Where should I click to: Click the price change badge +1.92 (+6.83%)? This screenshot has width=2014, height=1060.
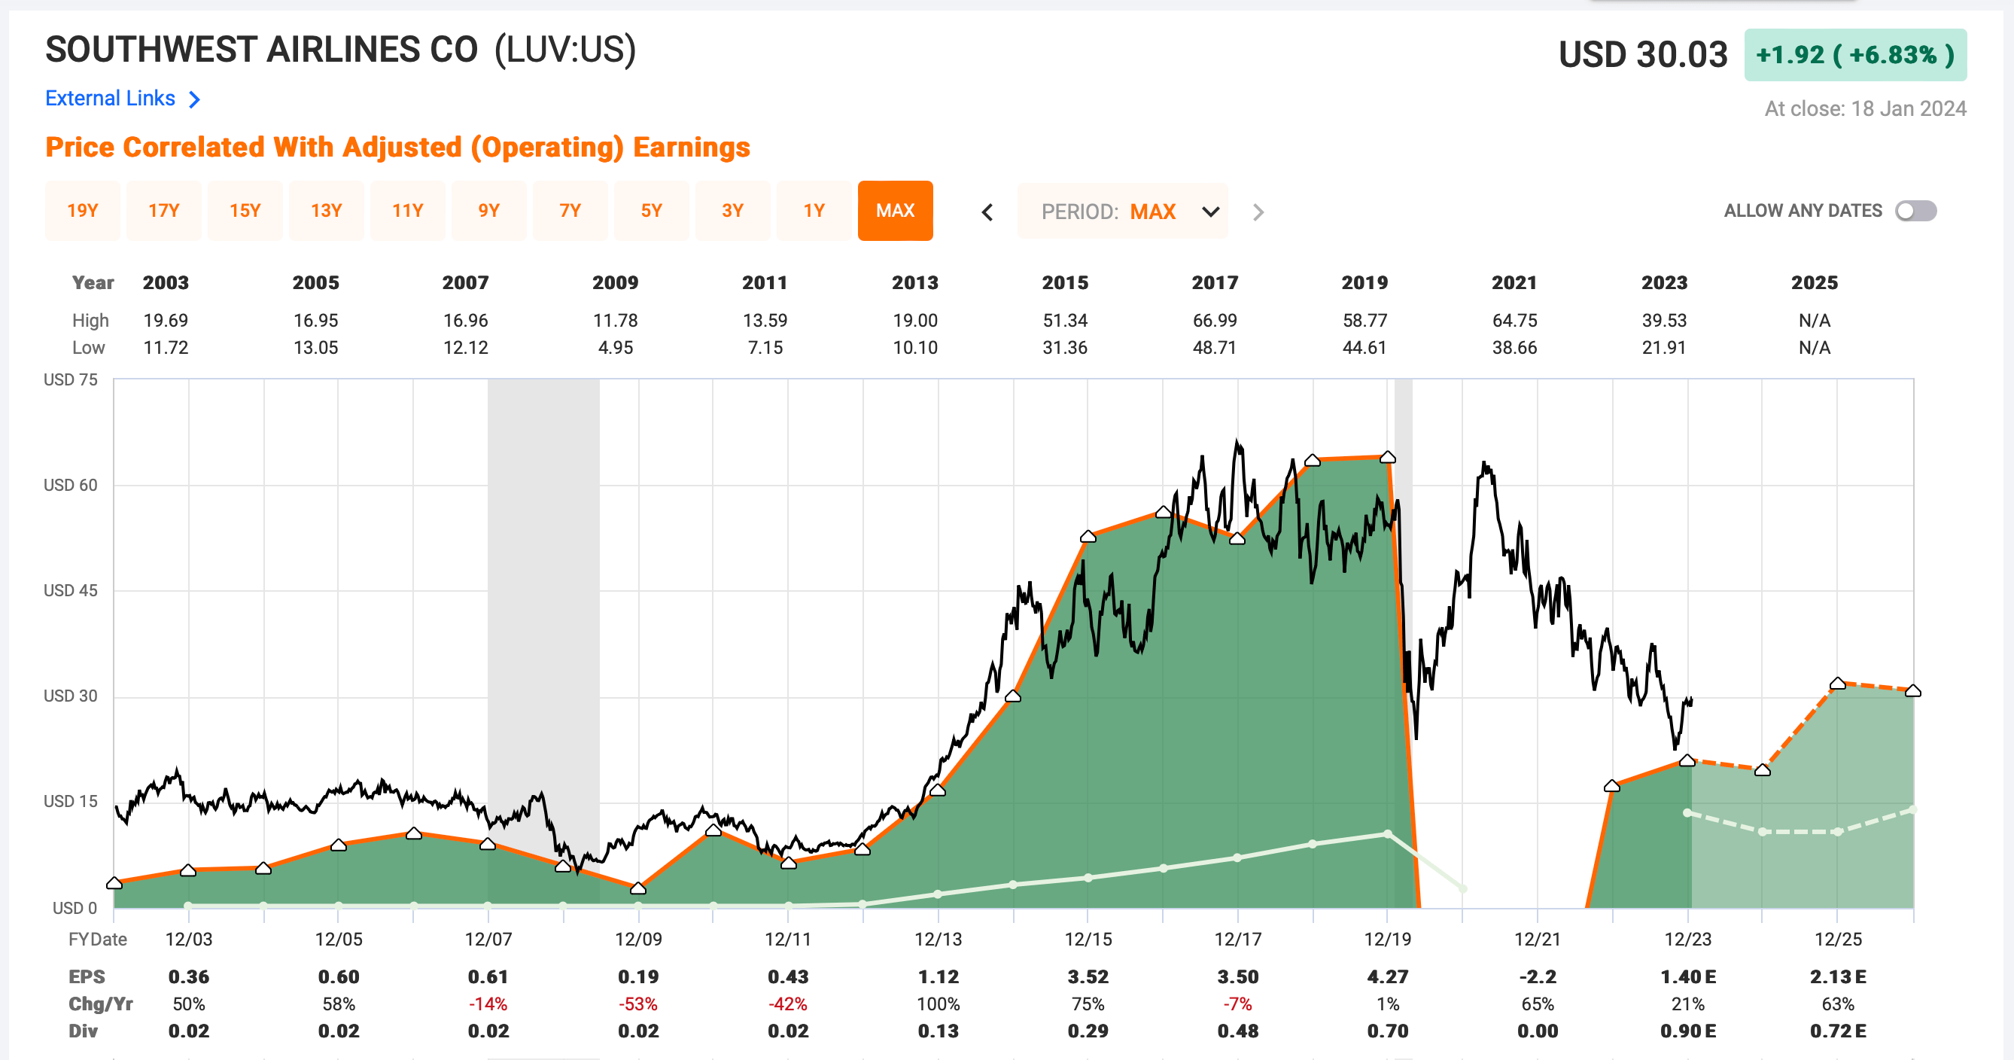(x=1855, y=55)
